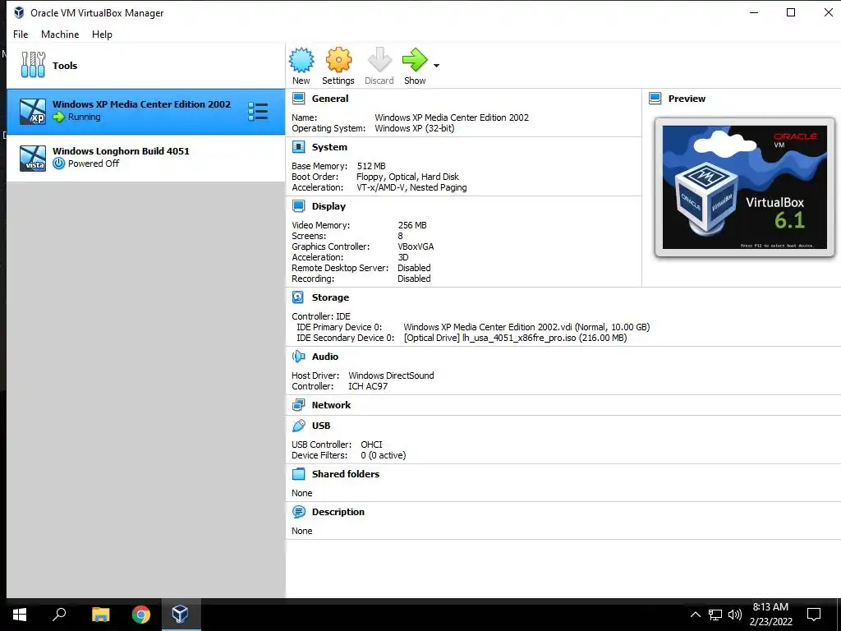841x631 pixels.
Task: Open the File menu
Action: coord(21,35)
